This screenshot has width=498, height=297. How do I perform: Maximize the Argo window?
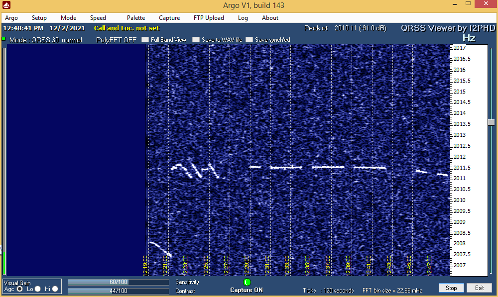coord(468,3)
